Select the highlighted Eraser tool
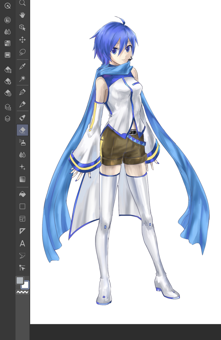 point(22,130)
